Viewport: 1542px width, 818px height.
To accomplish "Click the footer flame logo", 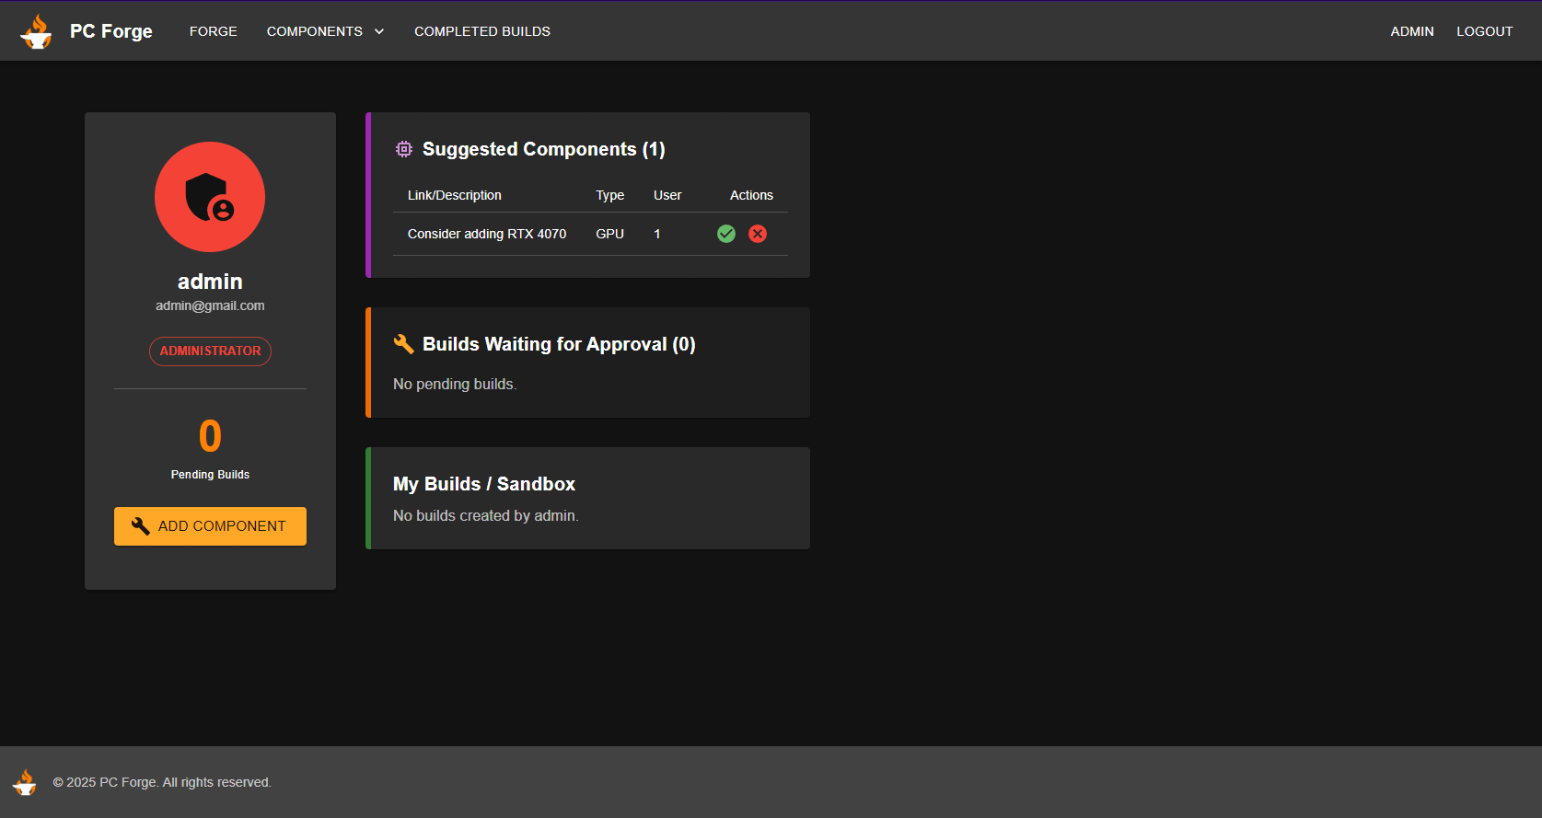I will pos(25,782).
